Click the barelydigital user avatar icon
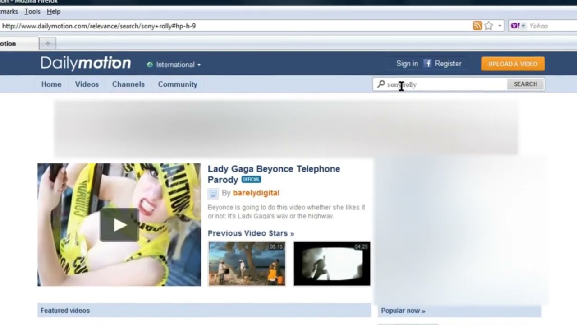Viewport: 577px width, 325px height. tap(213, 194)
